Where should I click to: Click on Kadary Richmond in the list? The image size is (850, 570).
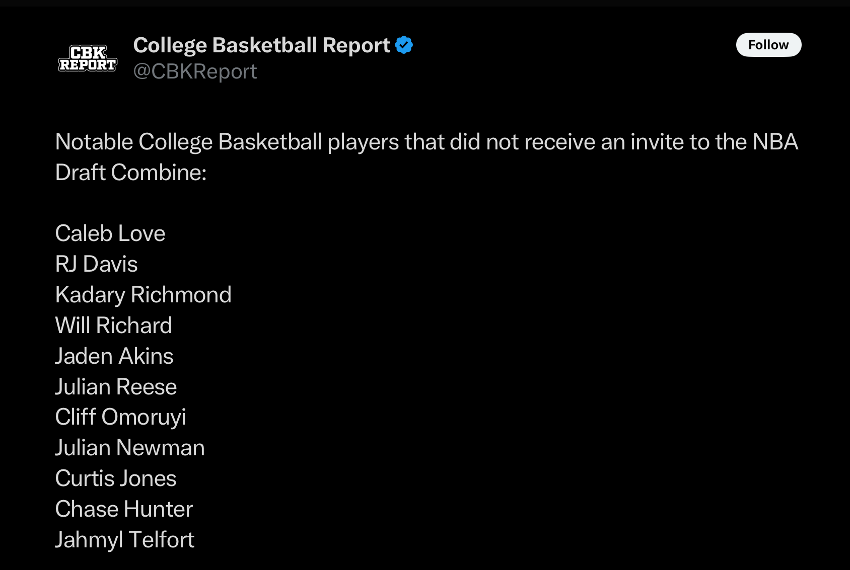(x=144, y=295)
